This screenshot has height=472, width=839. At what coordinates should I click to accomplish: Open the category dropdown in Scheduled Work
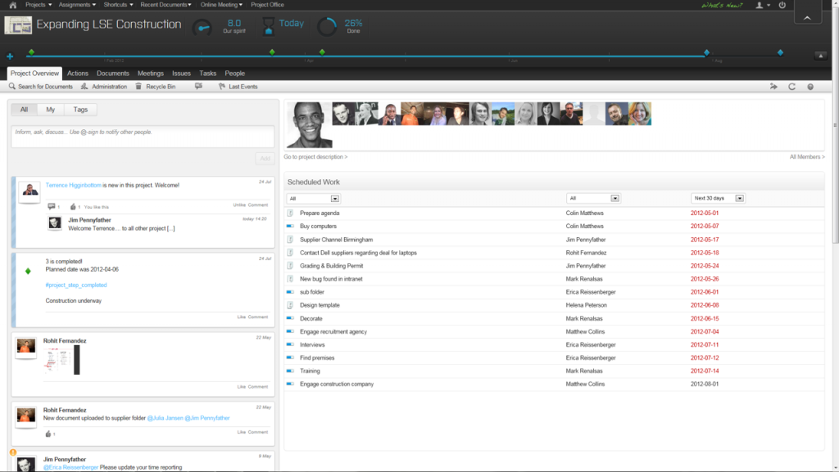click(334, 198)
